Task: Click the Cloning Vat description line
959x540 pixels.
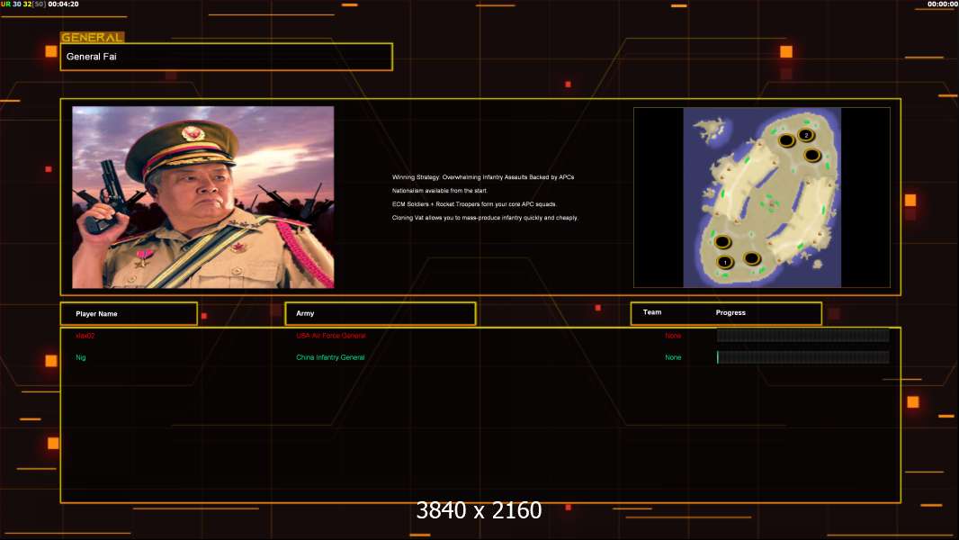Action: click(485, 218)
